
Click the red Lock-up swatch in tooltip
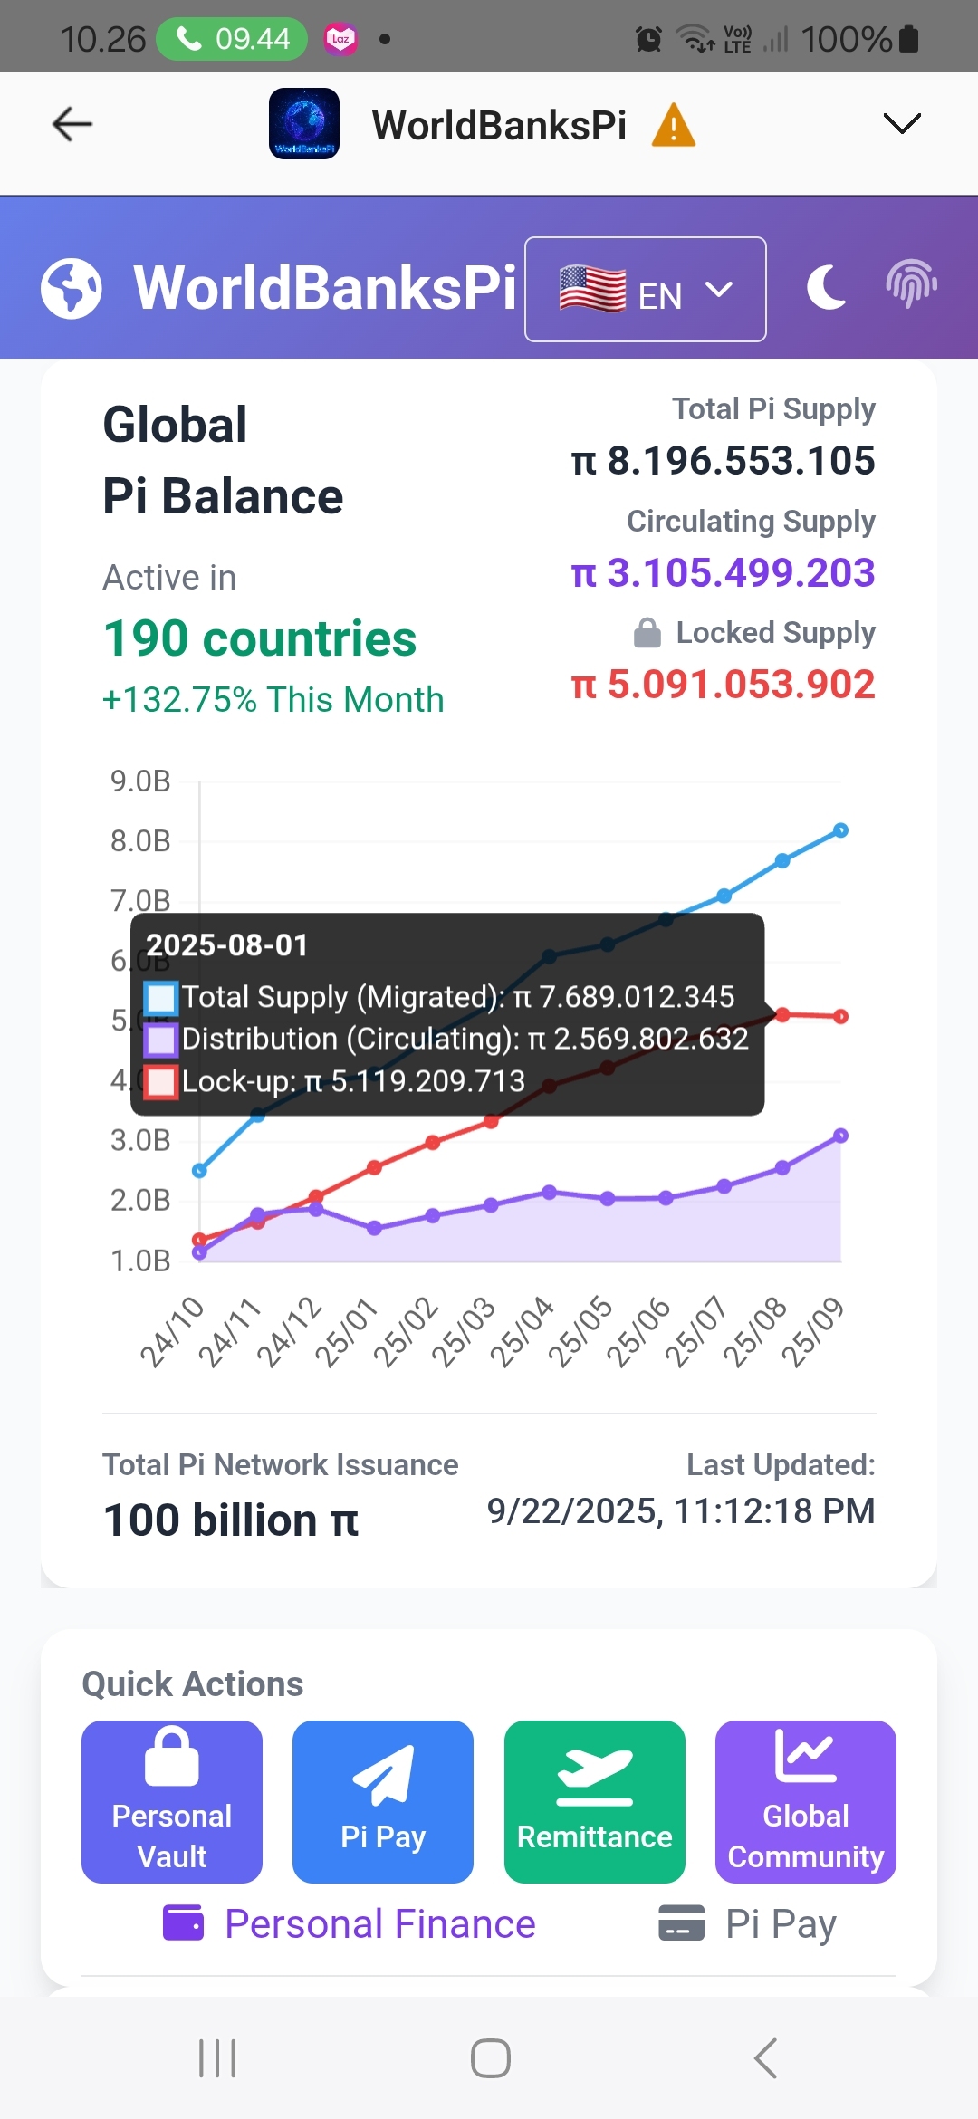click(x=161, y=1082)
